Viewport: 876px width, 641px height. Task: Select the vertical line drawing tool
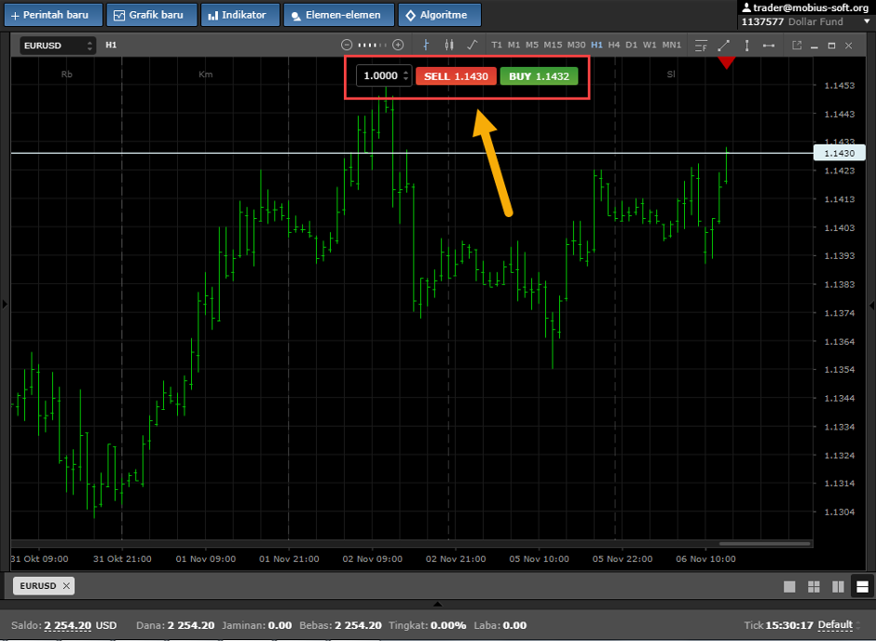coord(747,46)
